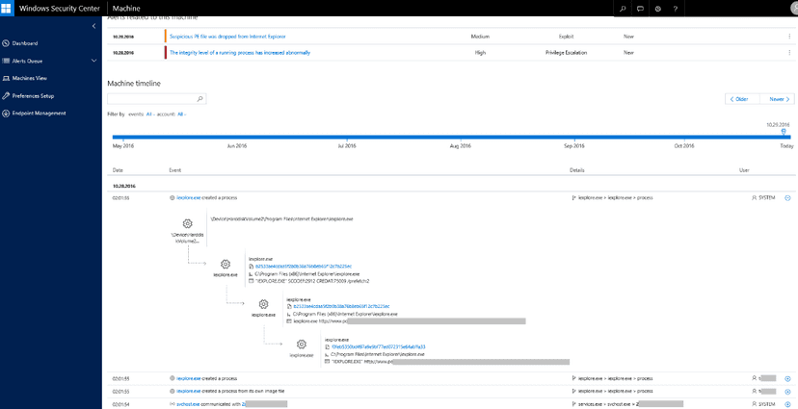Open more options for integrity level alert

coord(789,52)
